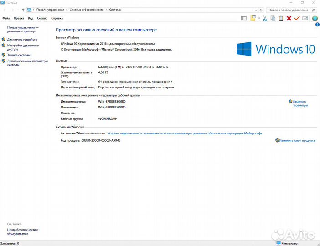
Task: Open Microsoft license terms link
Action: tap(185, 133)
